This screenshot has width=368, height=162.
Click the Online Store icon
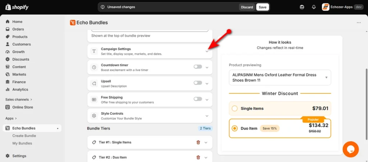pyautogui.click(x=8, y=107)
